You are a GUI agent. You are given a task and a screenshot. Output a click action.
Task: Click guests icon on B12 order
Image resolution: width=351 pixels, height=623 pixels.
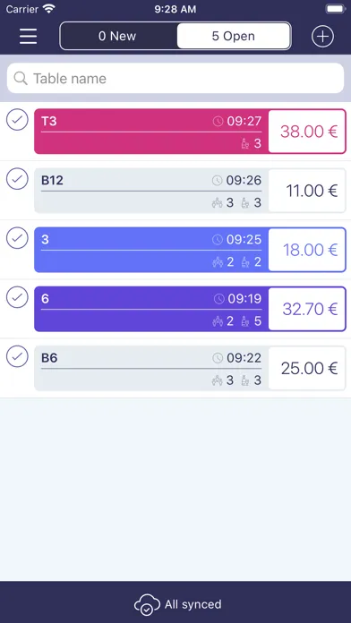[217, 202]
